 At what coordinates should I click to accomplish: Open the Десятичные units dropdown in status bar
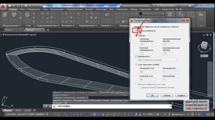[x=178, y=114]
